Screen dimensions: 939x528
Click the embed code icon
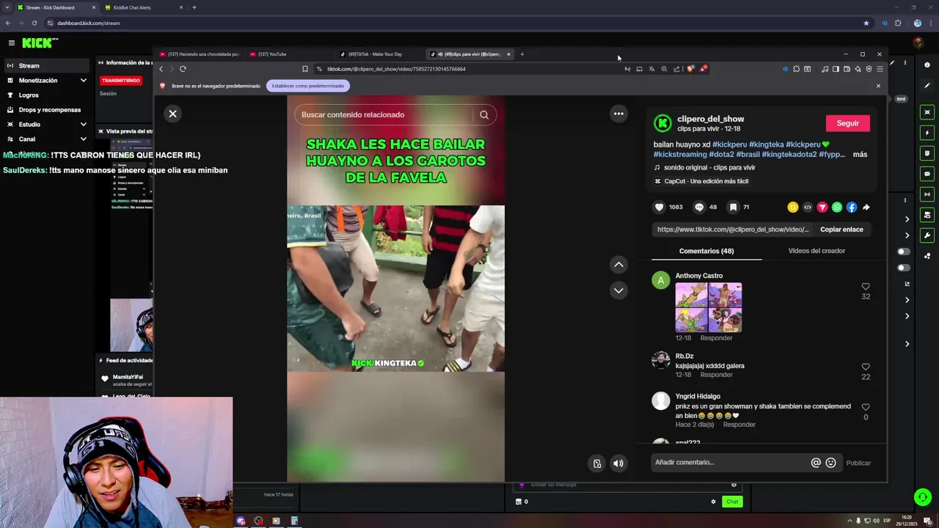pyautogui.click(x=808, y=208)
